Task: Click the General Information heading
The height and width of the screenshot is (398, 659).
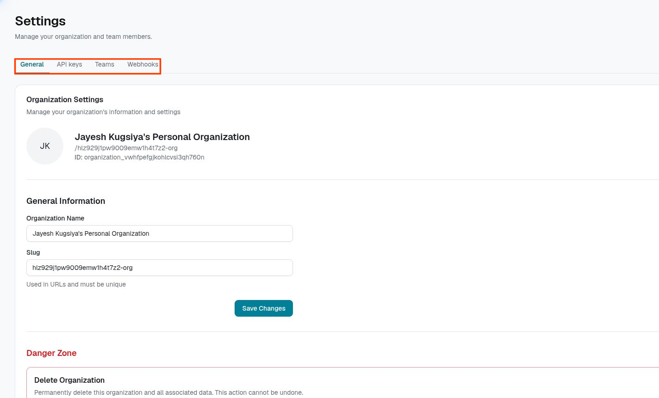Action: [66, 201]
